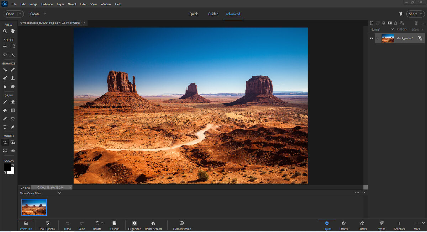Viewport: 427px width, 232px height.
Task: Open the Create dropdown
Action: (x=37, y=14)
